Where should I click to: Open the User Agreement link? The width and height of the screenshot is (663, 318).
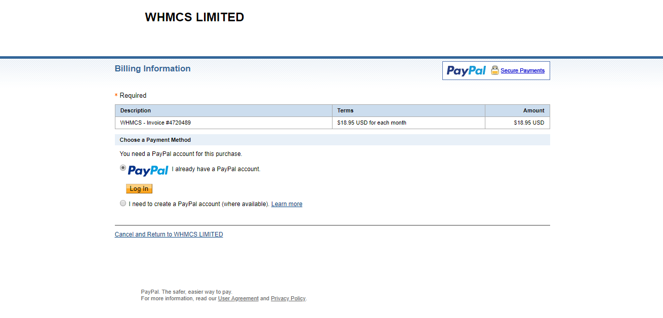[x=238, y=299]
